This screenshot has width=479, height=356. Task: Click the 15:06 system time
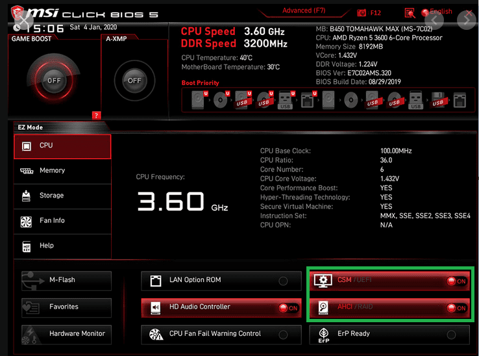point(45,29)
